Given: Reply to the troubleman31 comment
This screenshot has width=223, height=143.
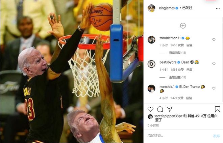Looking at the screenshot, I should point(189,45).
